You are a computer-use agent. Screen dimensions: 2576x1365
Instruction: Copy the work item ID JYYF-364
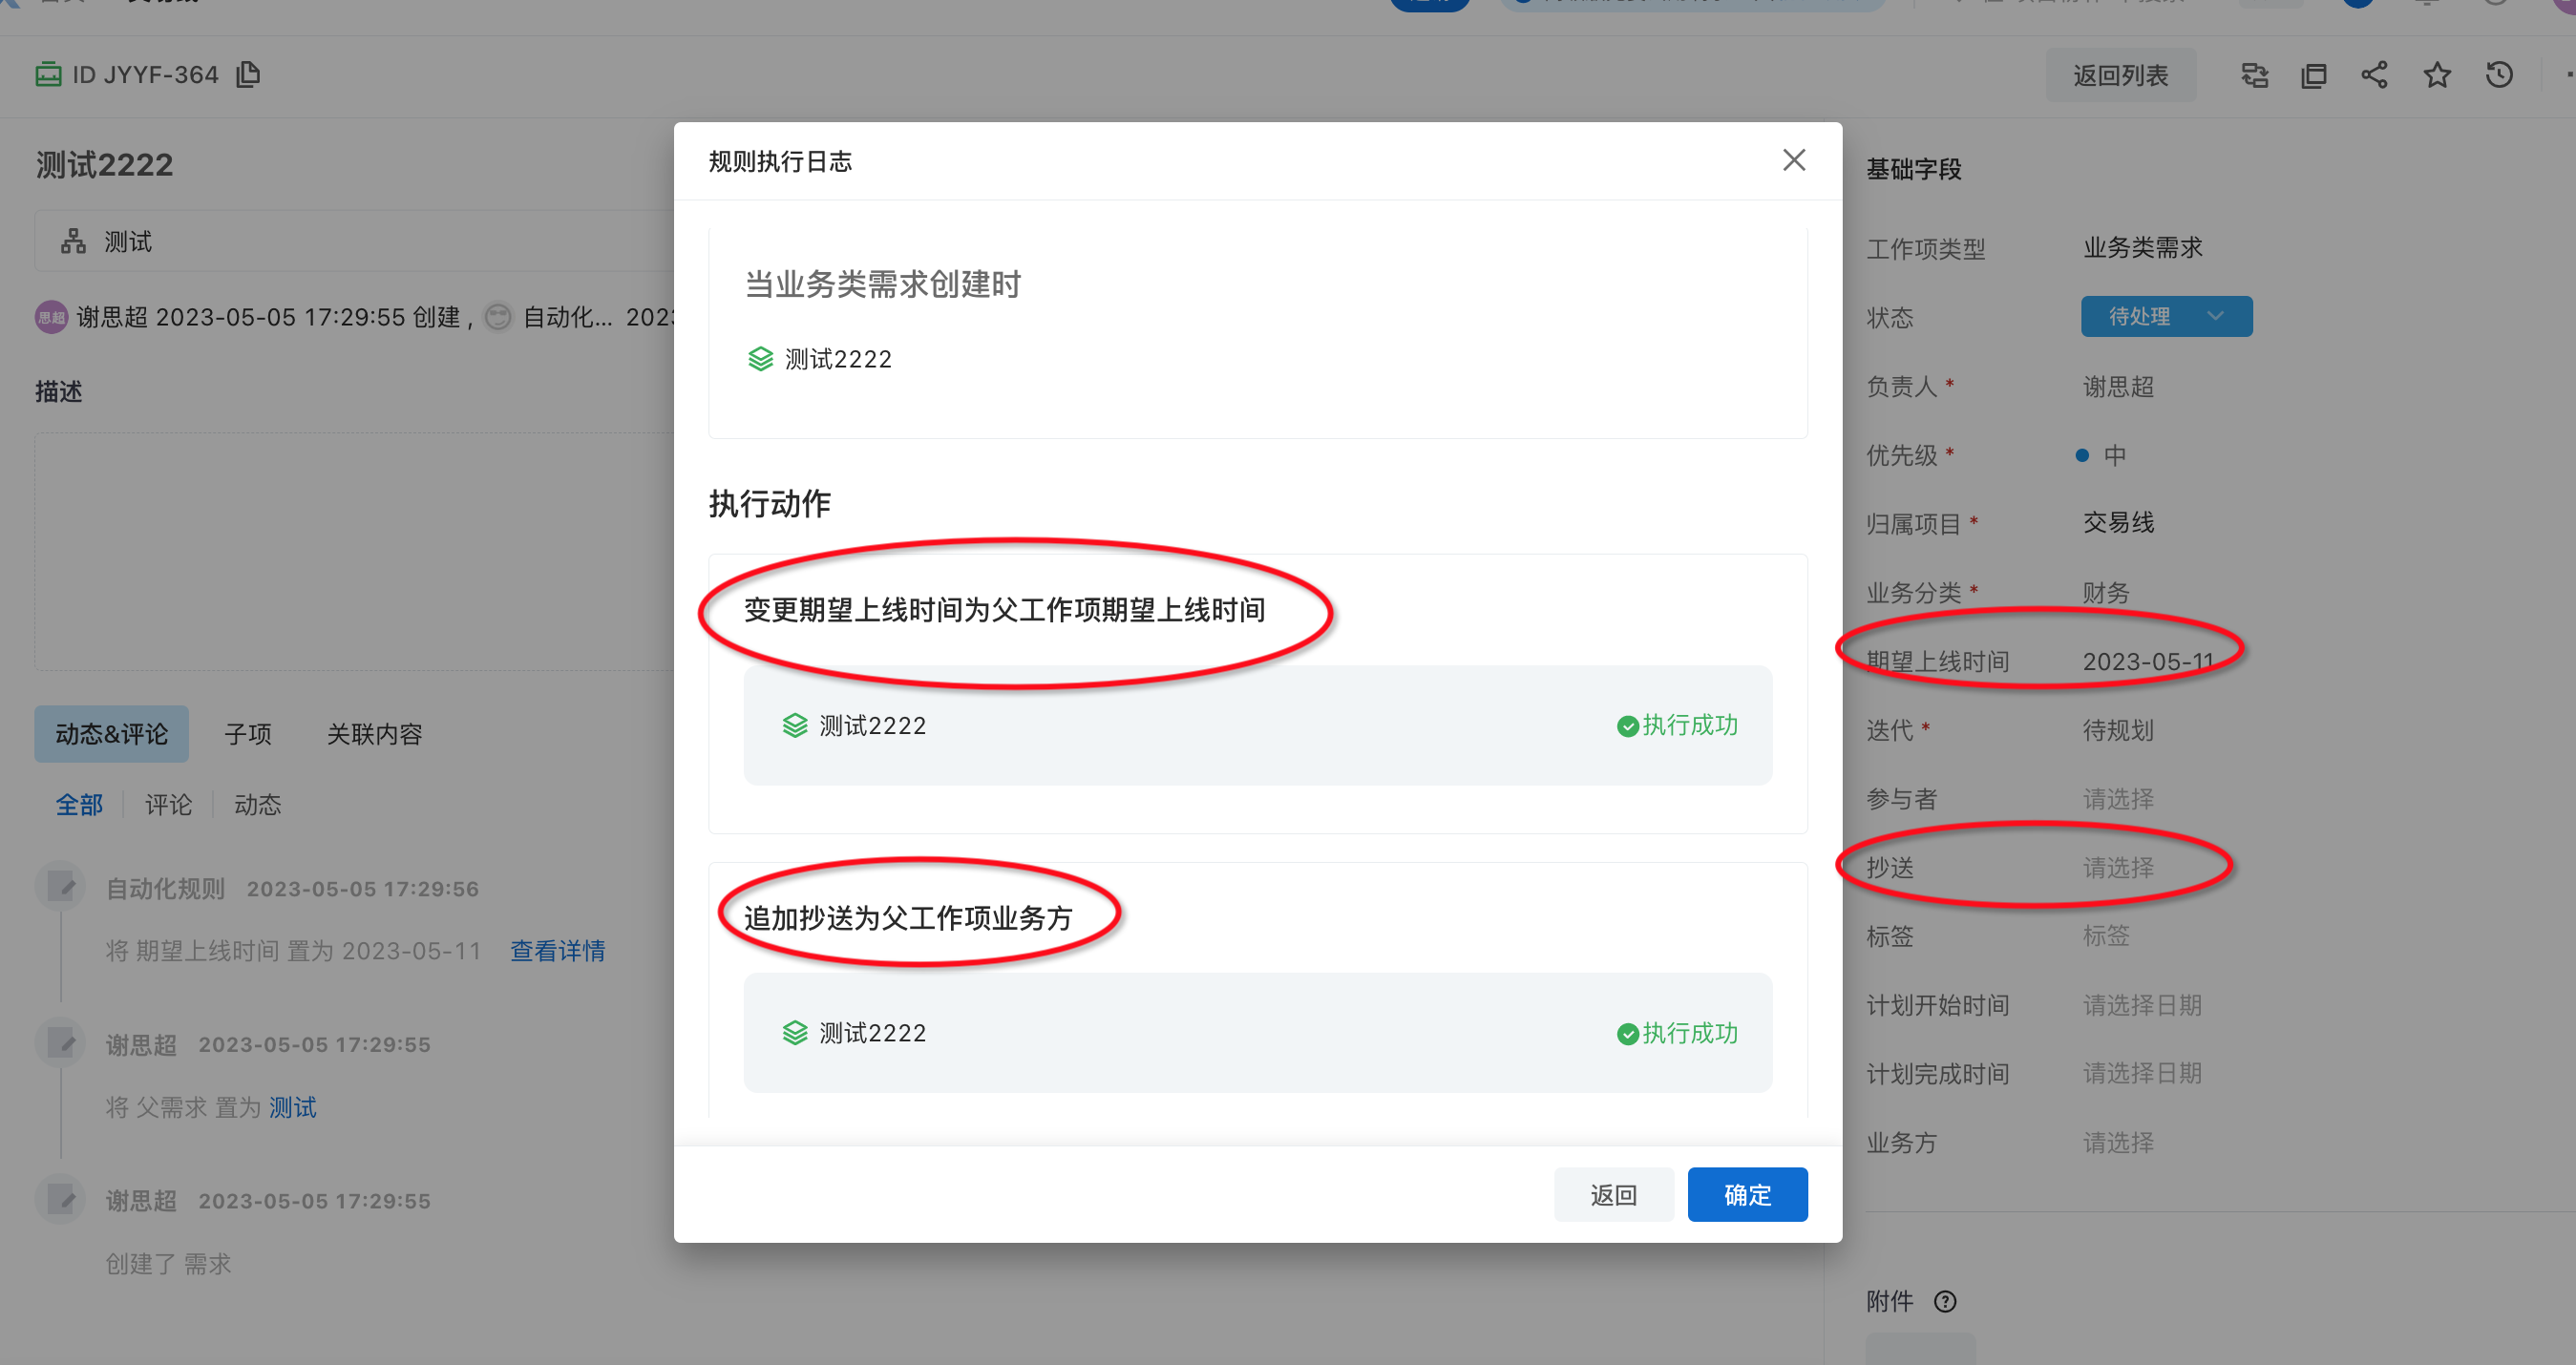point(248,75)
